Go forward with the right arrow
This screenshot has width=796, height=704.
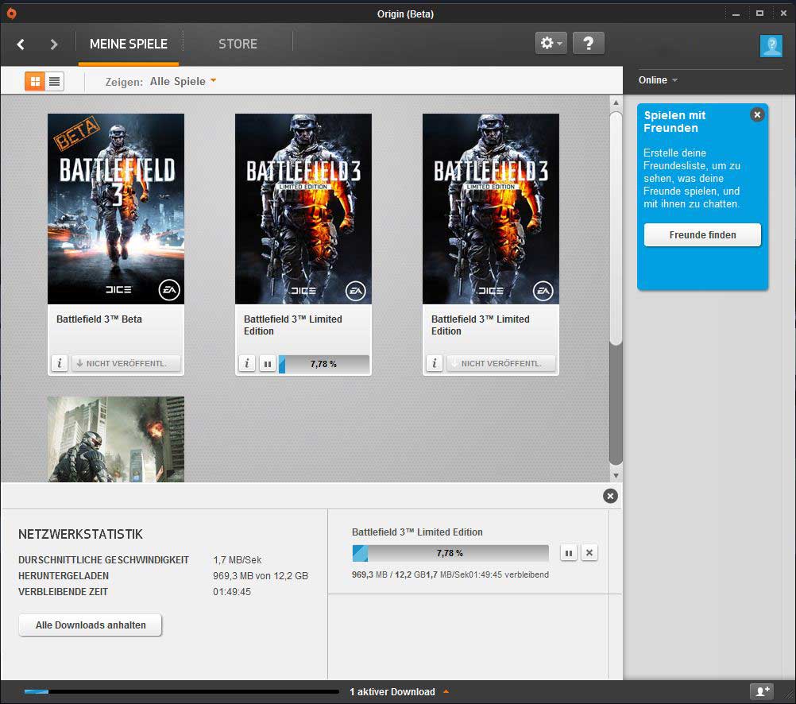[54, 44]
